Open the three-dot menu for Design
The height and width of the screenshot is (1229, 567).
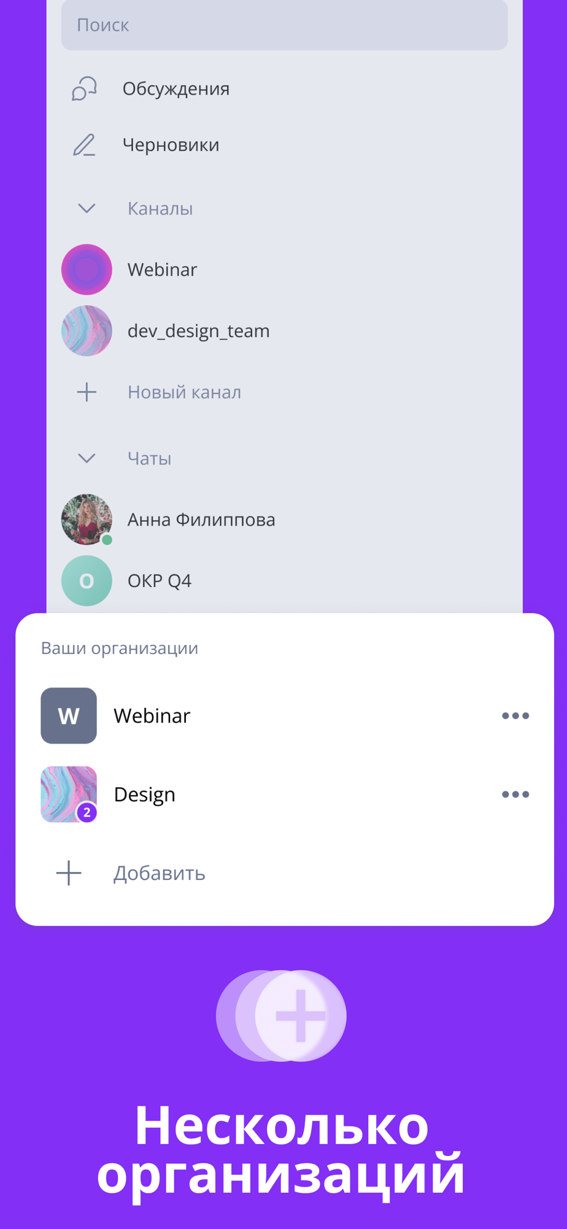click(x=515, y=795)
